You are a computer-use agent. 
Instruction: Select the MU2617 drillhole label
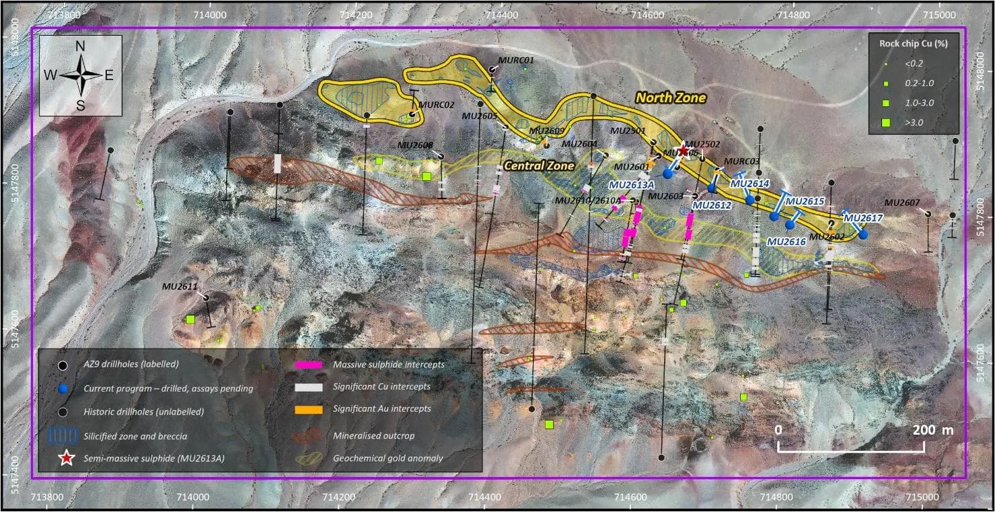[863, 218]
